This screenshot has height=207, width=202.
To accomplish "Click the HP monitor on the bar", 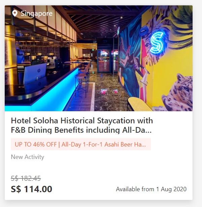I will pos(34,74).
